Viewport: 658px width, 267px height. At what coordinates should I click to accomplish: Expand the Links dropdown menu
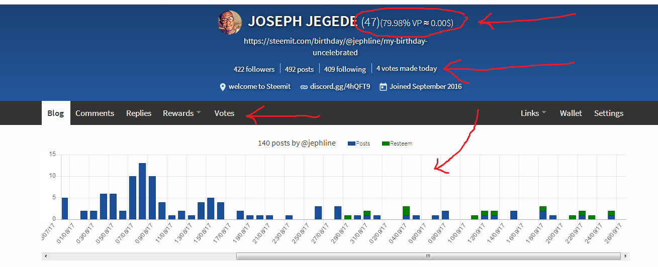pyautogui.click(x=533, y=113)
